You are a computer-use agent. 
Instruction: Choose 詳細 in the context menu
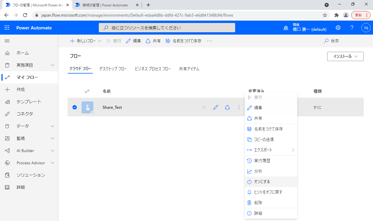[271, 213]
